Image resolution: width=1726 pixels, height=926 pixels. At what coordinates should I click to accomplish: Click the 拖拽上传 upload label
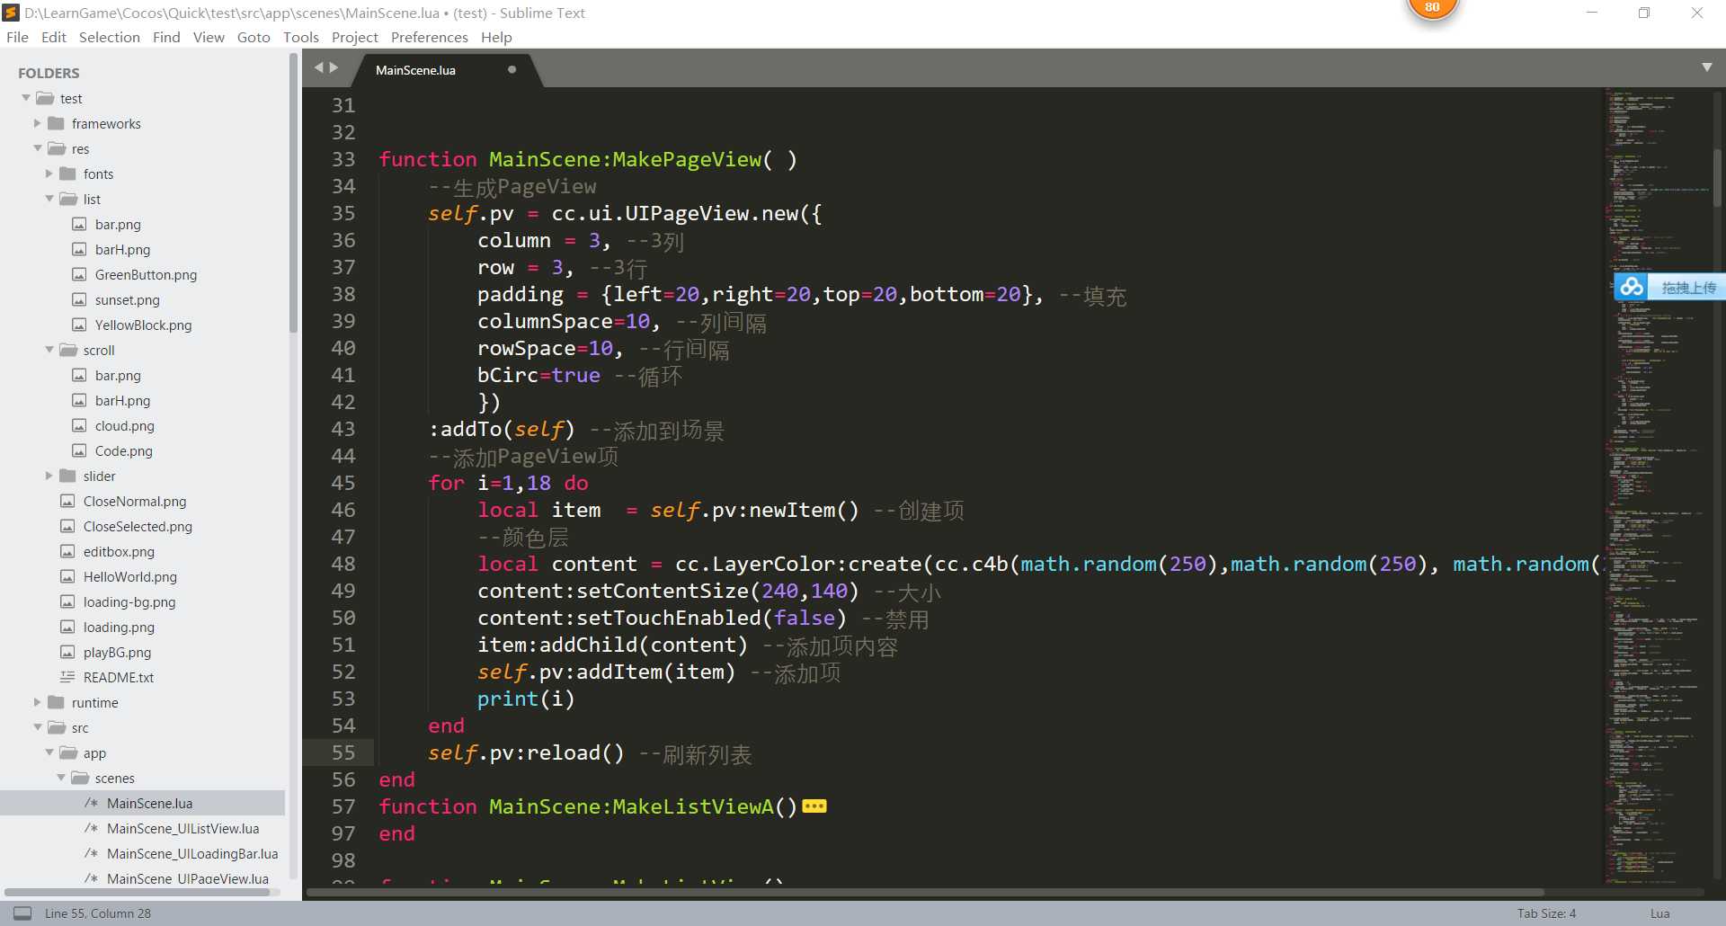coord(1688,288)
